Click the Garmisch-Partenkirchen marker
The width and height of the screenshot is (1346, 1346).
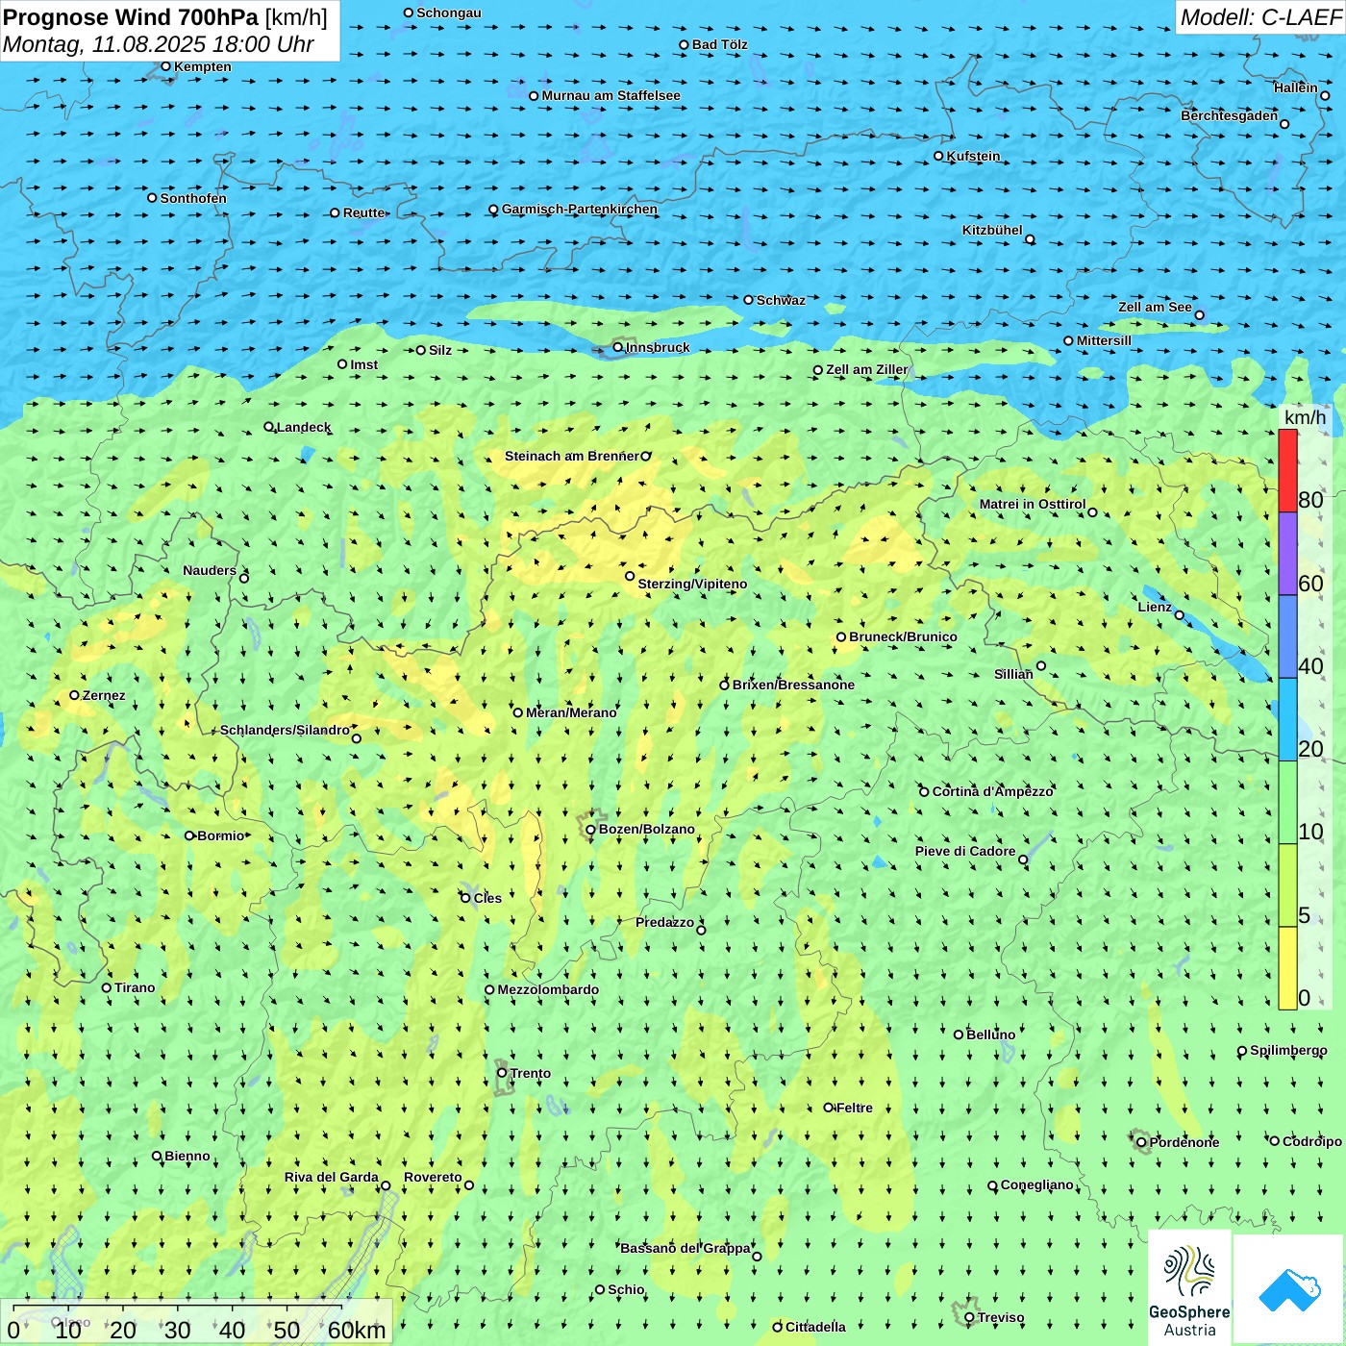[494, 210]
